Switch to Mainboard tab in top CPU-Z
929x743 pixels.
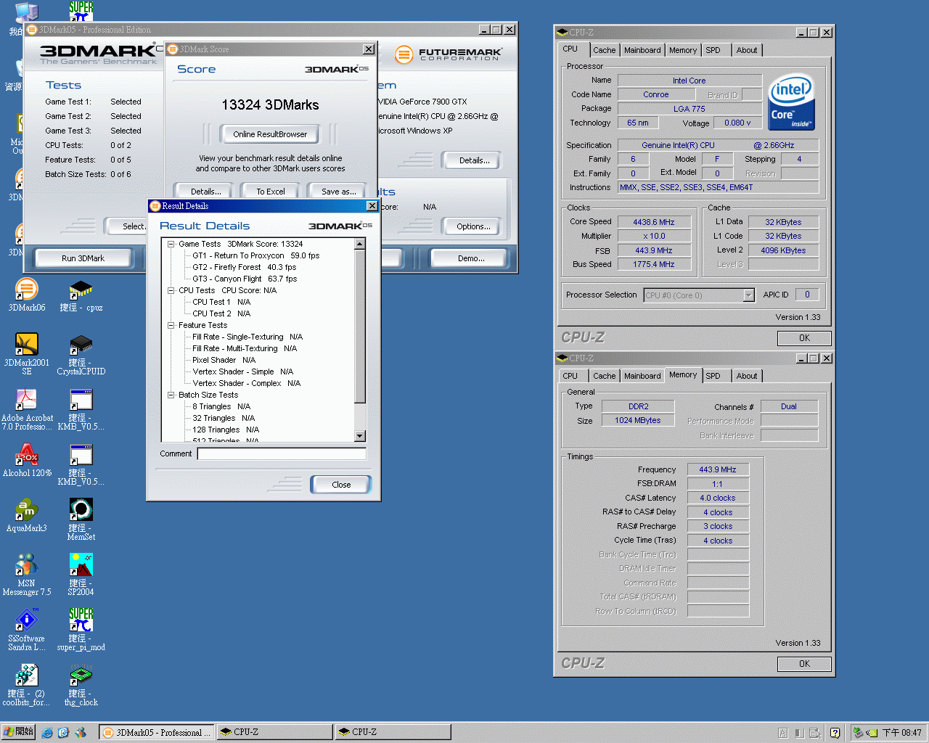tap(642, 50)
